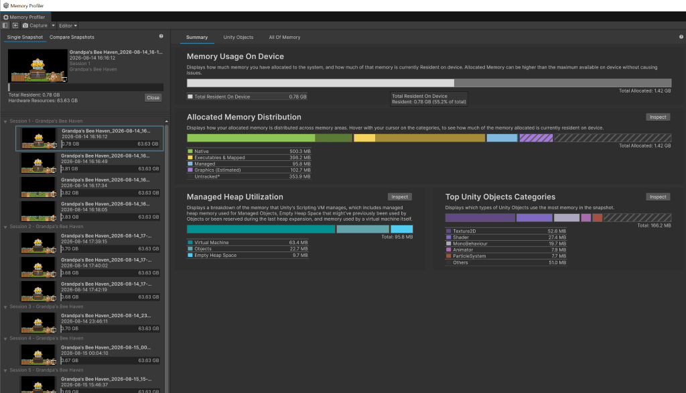The height and width of the screenshot is (393, 686).
Task: Select snapshot taken at 16:18:05
Action: [x=90, y=211]
